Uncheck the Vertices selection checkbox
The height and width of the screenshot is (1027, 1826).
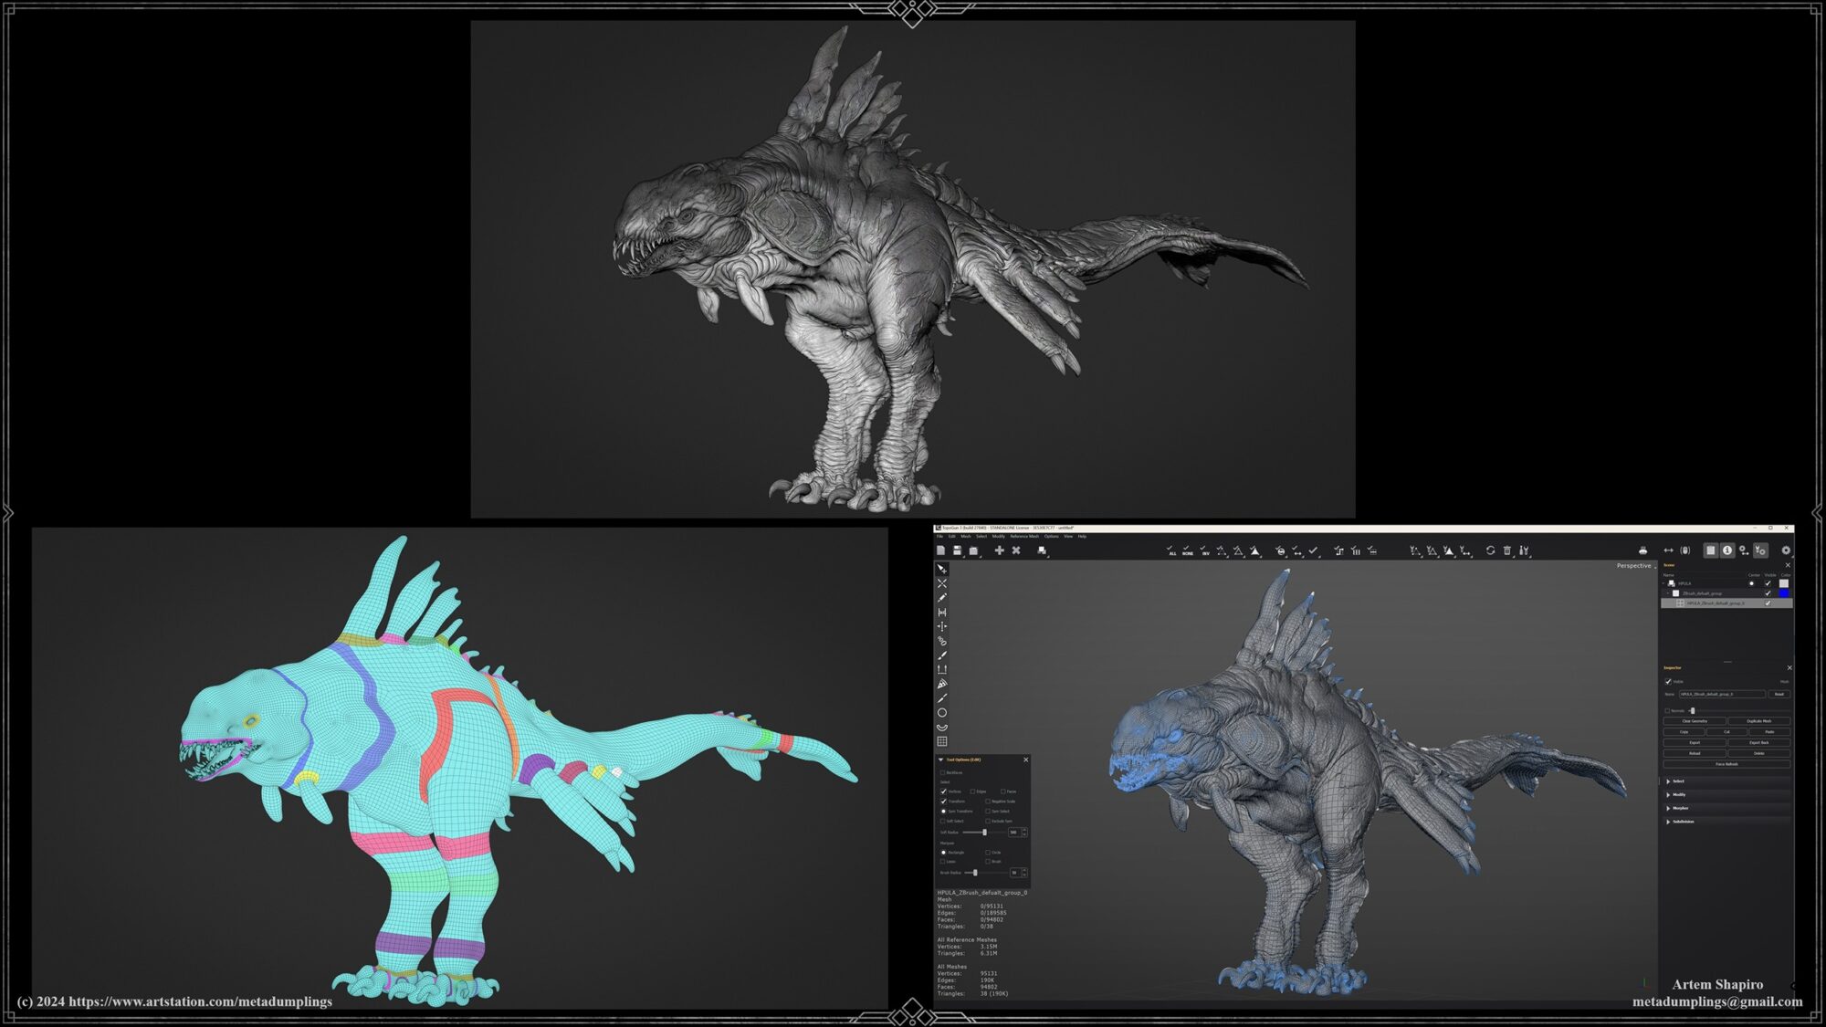pos(944,791)
